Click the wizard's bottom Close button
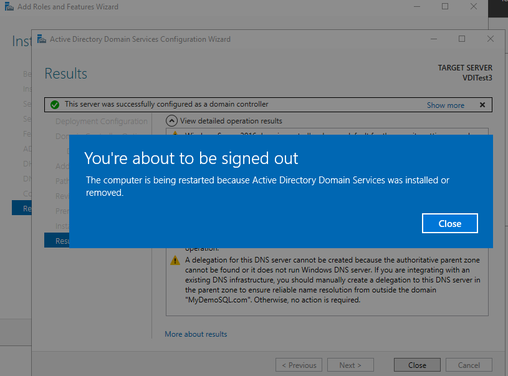The height and width of the screenshot is (376, 508). (417, 365)
